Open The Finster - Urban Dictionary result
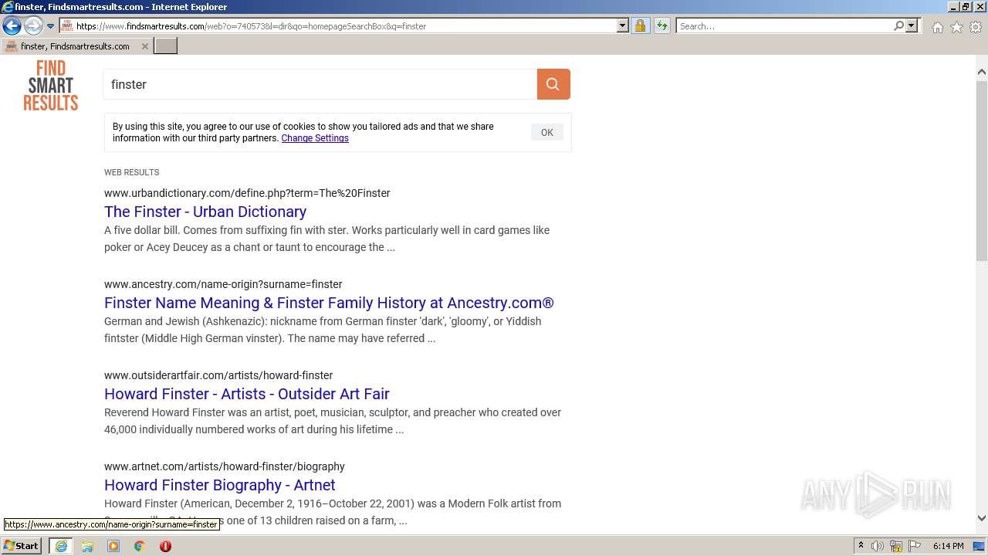The width and height of the screenshot is (988, 556). click(205, 212)
